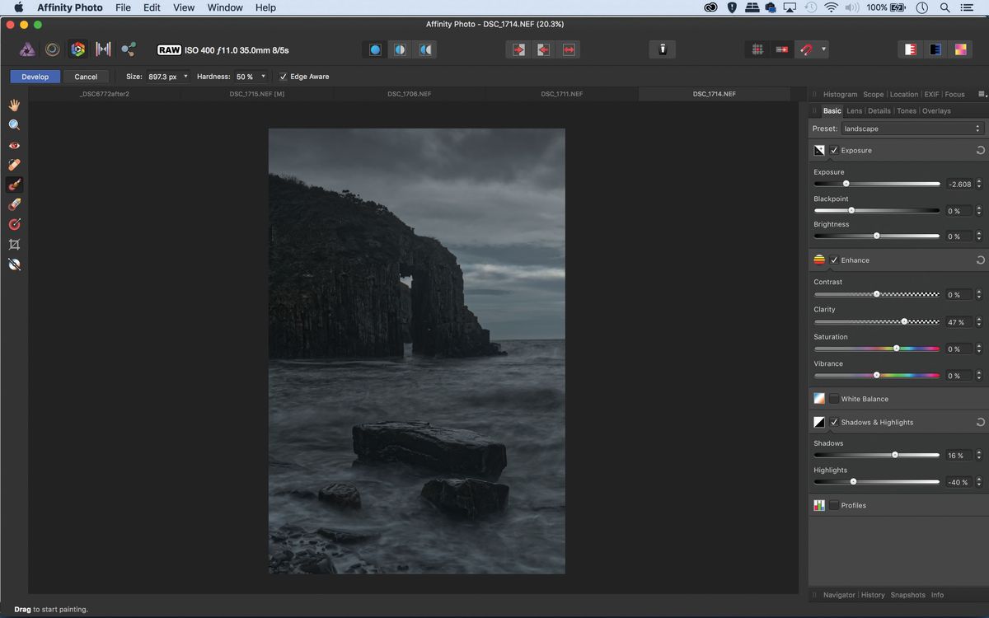This screenshot has height=618, width=989.
Task: Open the brush Hardness dropdown
Action: (x=261, y=76)
